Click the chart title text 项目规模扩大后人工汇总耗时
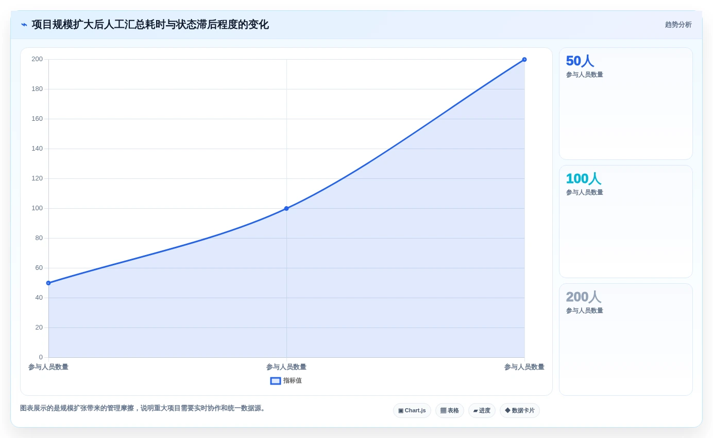The width and height of the screenshot is (713, 438). tap(98, 25)
